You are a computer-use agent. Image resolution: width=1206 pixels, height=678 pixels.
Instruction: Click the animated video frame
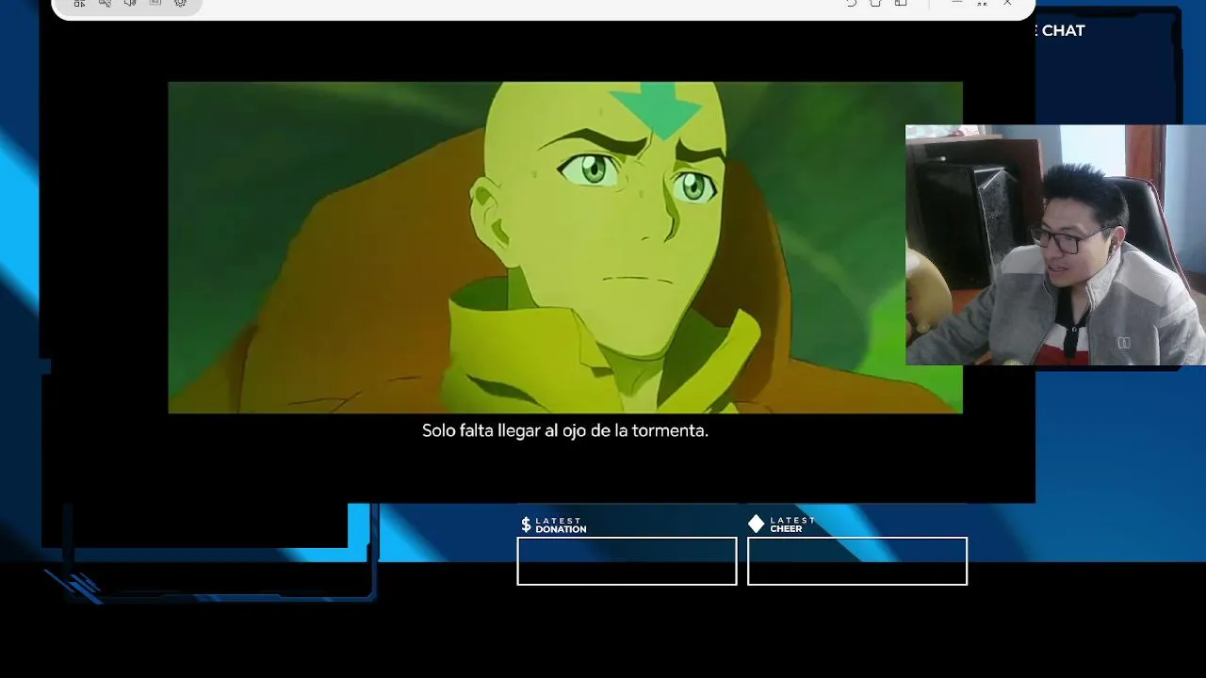(565, 248)
